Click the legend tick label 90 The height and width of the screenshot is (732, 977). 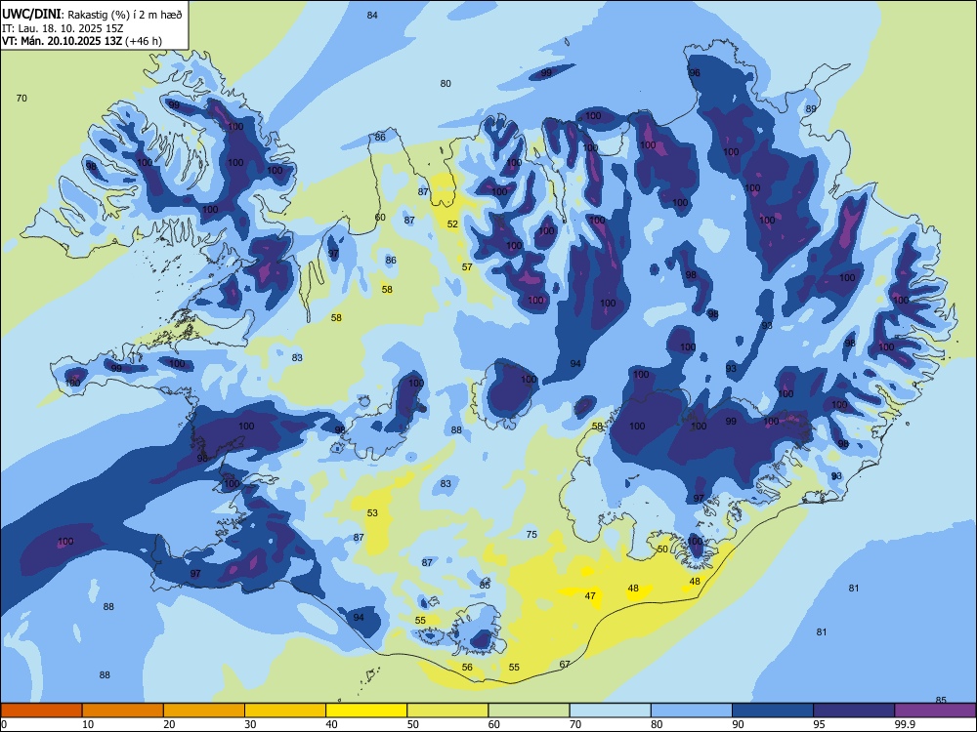738,724
